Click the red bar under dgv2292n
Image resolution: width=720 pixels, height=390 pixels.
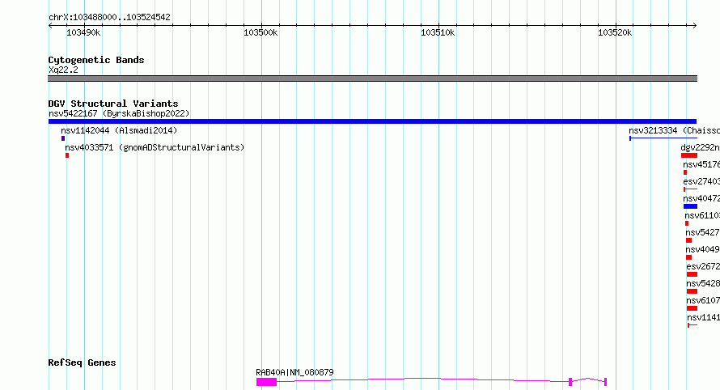[x=689, y=155]
